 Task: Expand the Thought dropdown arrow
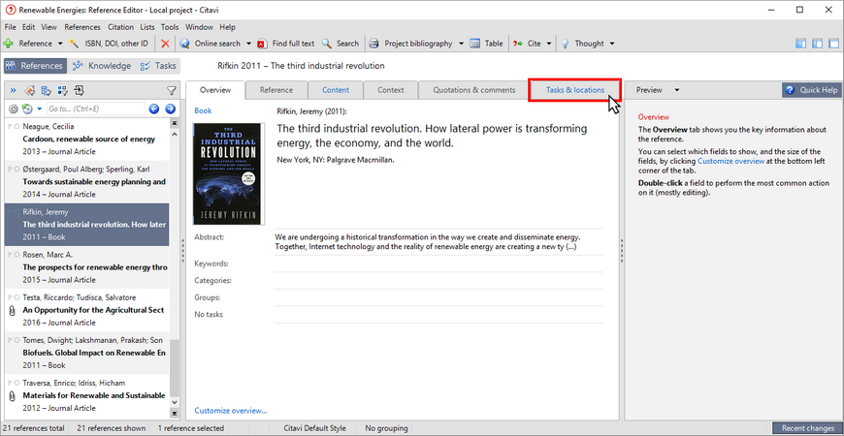click(612, 44)
